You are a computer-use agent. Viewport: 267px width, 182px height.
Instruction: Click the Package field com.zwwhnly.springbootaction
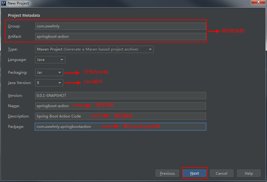[x=121, y=127]
